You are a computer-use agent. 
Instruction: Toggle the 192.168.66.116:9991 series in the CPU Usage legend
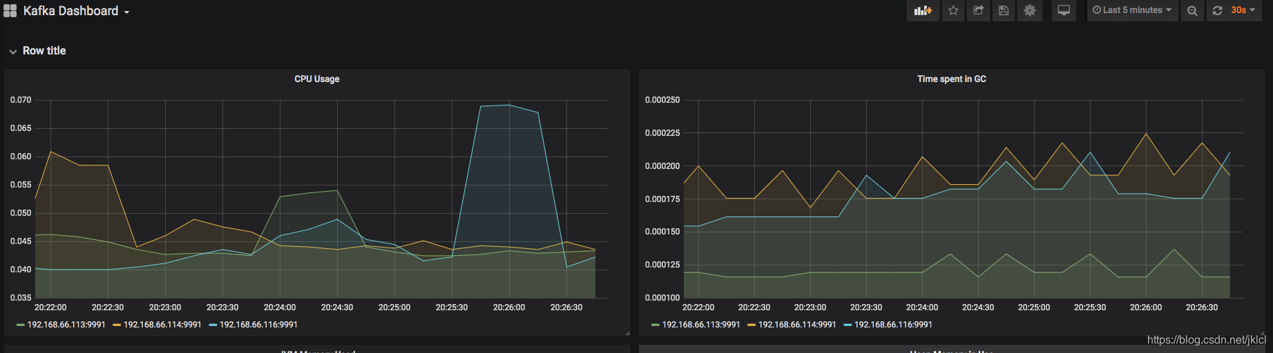tap(258, 325)
